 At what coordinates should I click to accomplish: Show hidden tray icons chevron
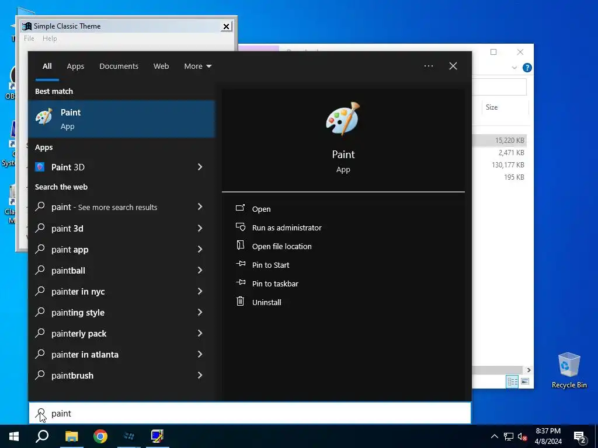pyautogui.click(x=494, y=436)
